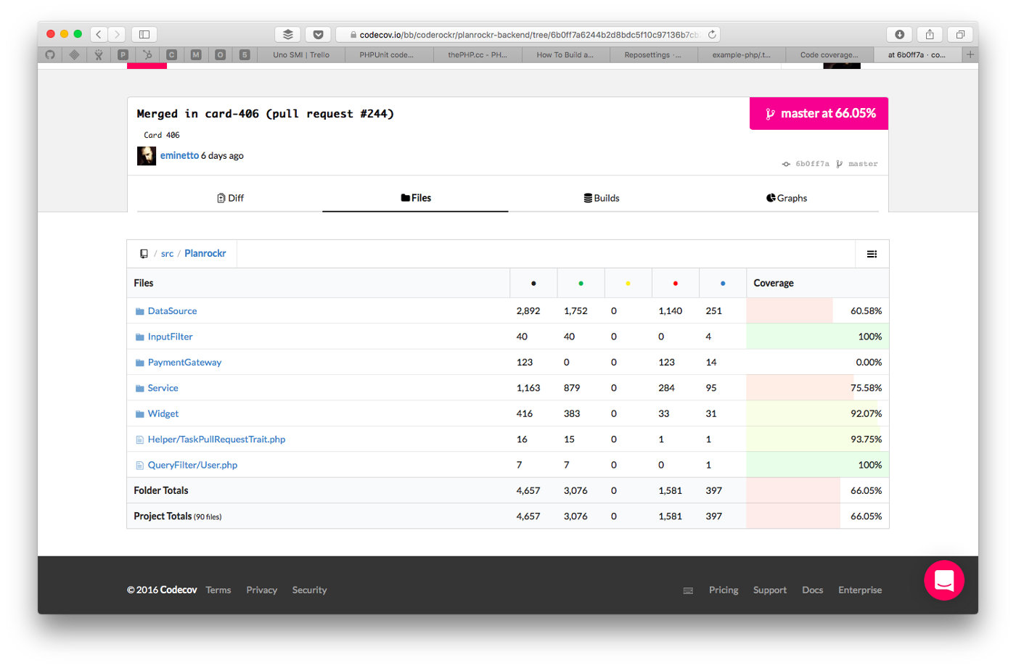The image size is (1016, 668).
Task: Open Helper/TaskPullRequestTrait.php file
Action: point(216,440)
